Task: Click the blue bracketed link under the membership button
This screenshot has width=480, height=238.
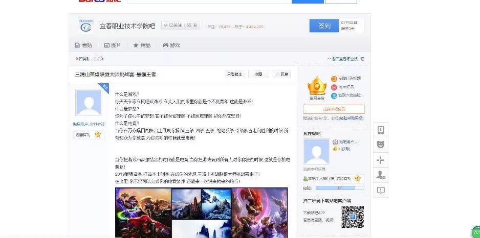Action: coord(352,118)
